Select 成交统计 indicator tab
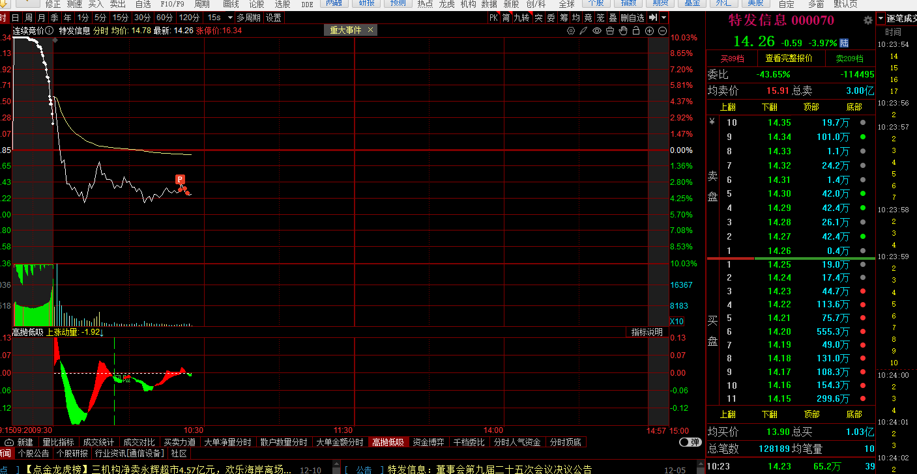The height and width of the screenshot is (474, 917). [98, 442]
